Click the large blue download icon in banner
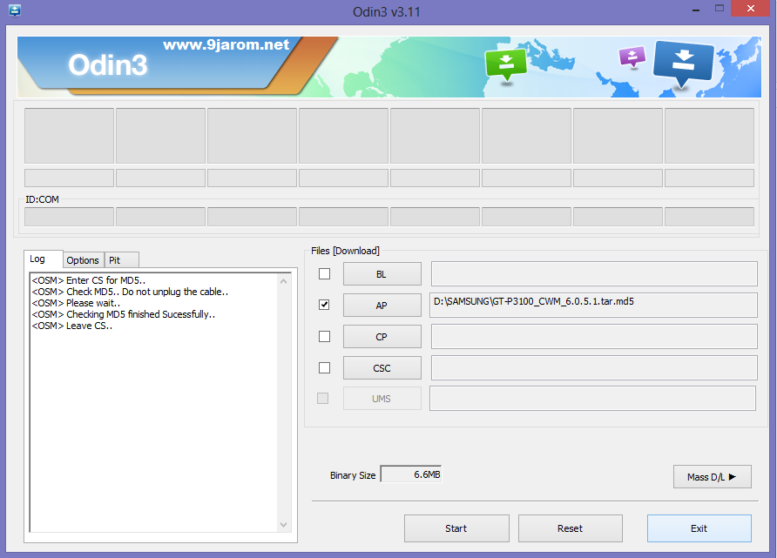 (x=683, y=64)
